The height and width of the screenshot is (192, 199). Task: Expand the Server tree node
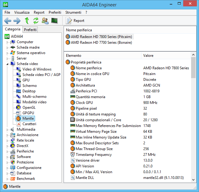point(7,59)
